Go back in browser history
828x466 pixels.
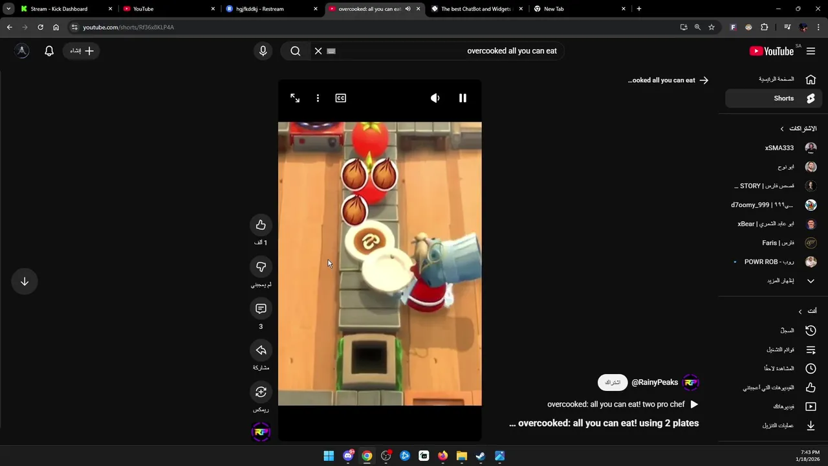(9, 27)
